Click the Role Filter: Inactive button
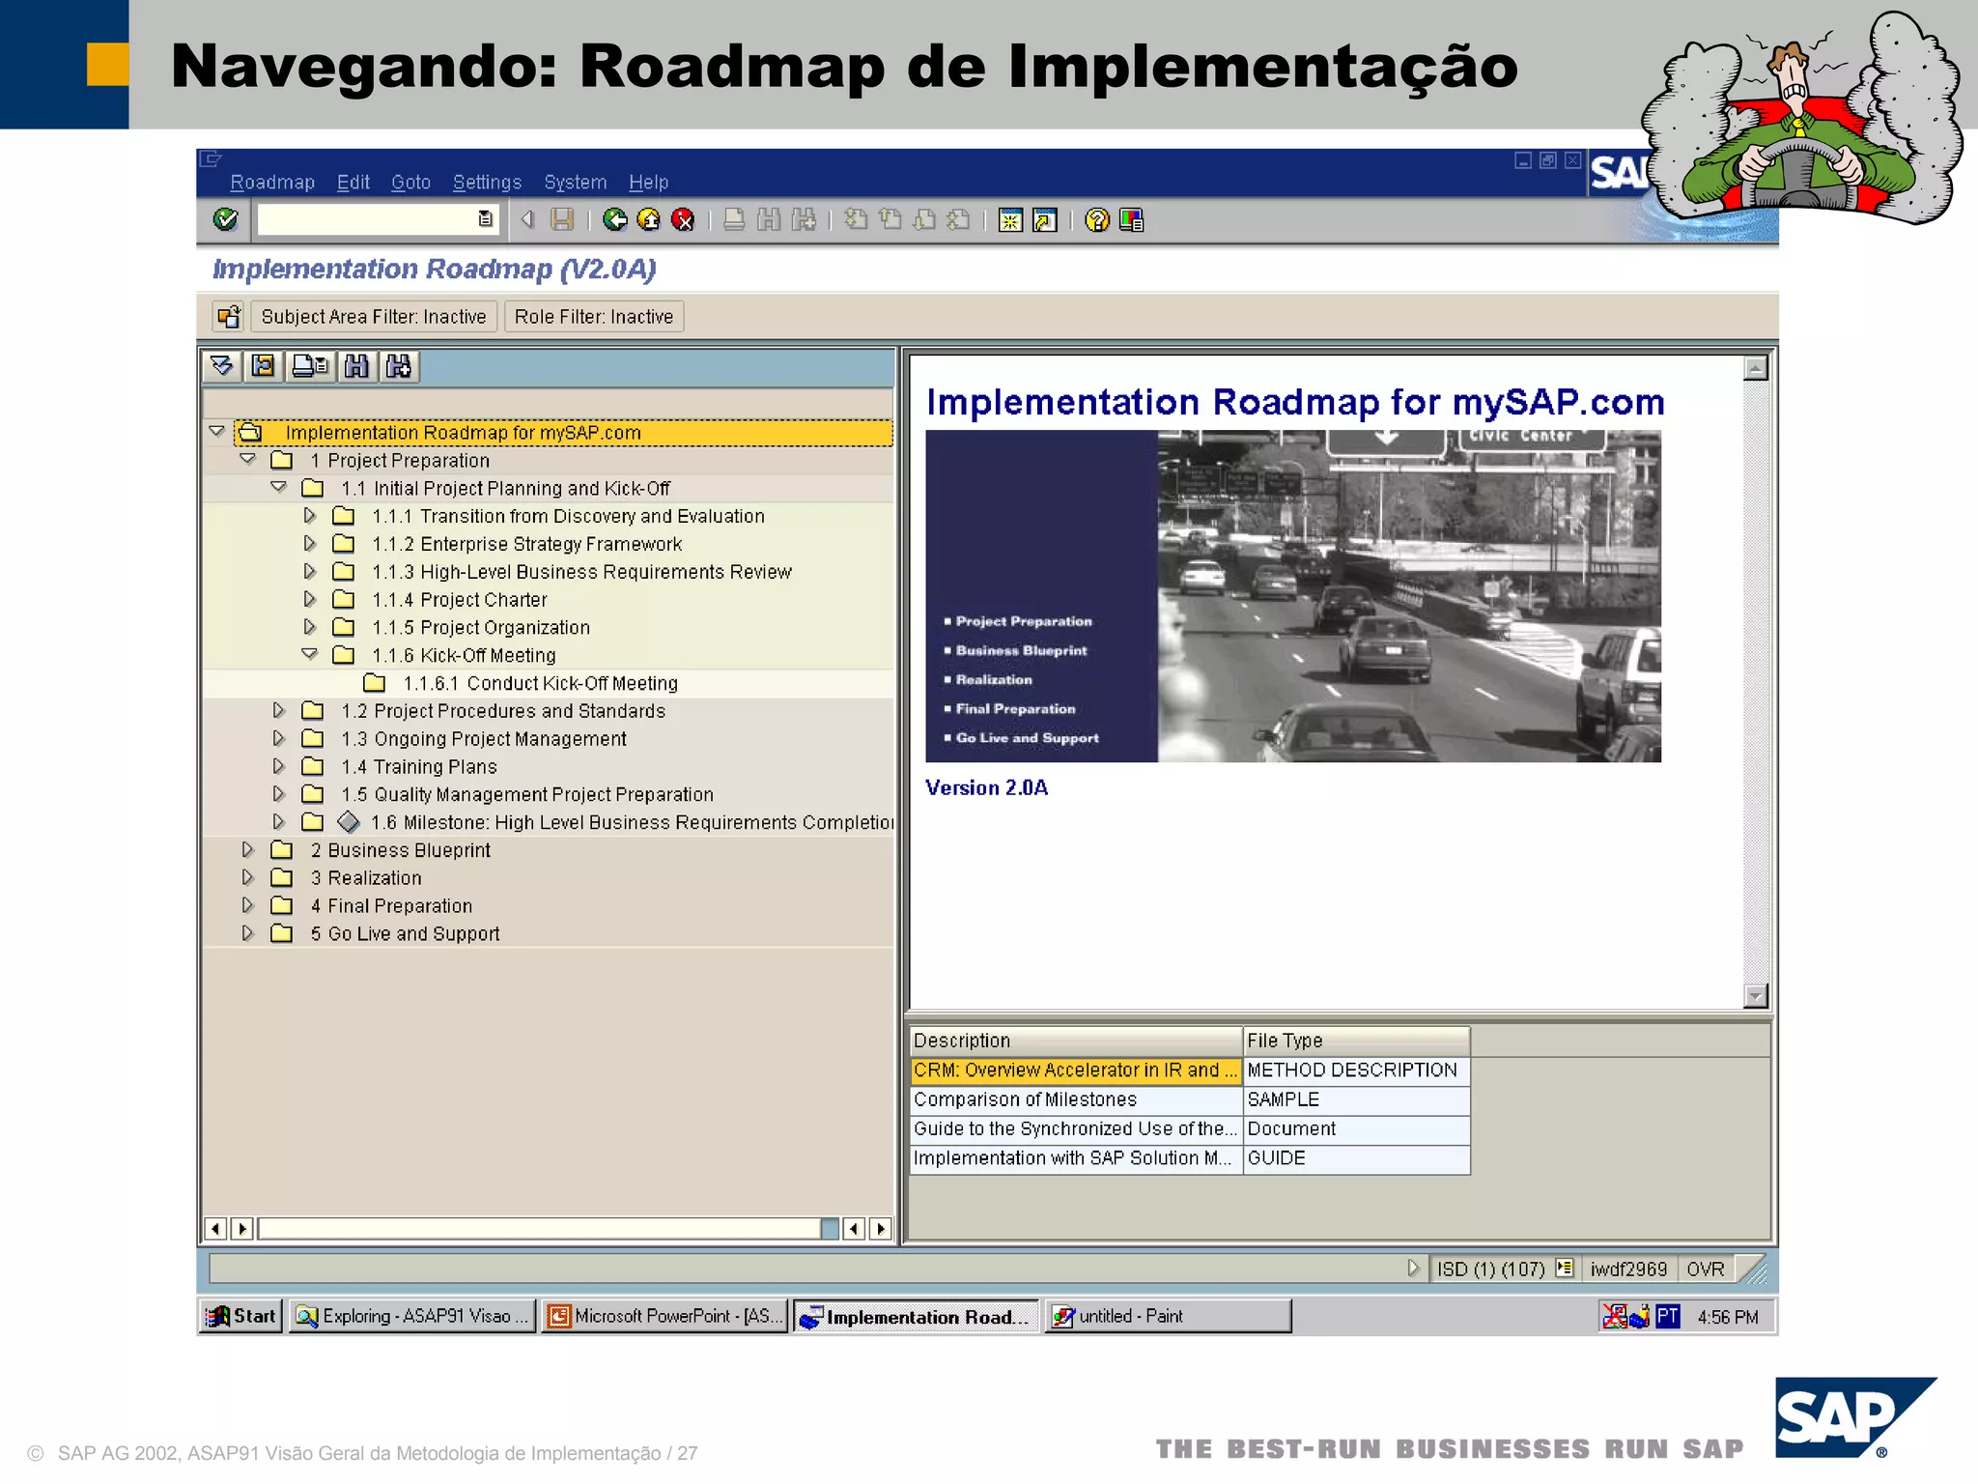1978x1484 pixels. click(x=594, y=317)
